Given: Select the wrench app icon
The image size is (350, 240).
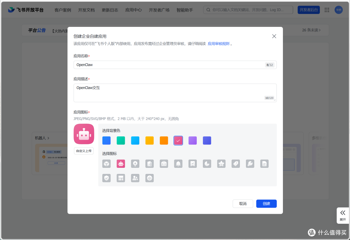Looking at the screenshot, I should click(250, 164).
